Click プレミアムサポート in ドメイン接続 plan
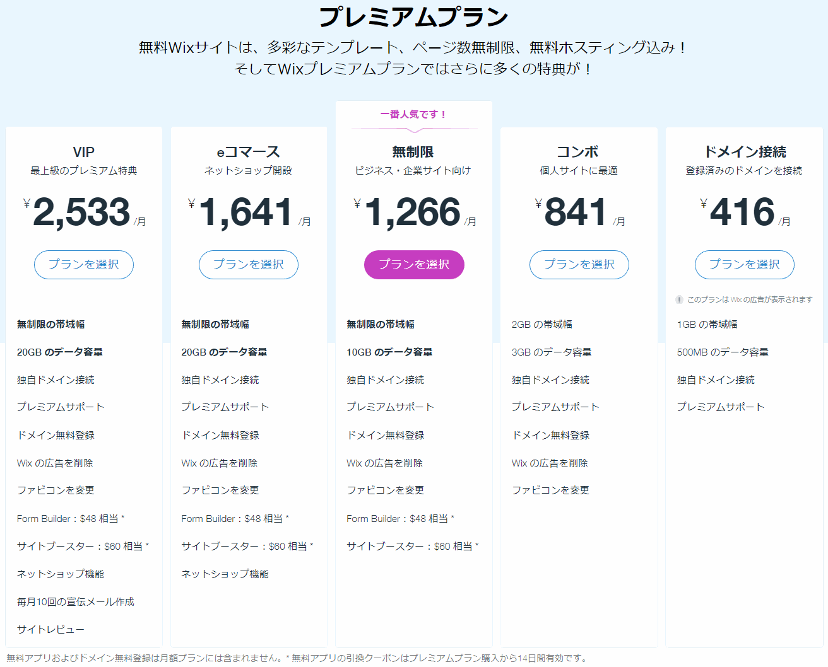Viewport: 828px width, 667px height. (721, 407)
